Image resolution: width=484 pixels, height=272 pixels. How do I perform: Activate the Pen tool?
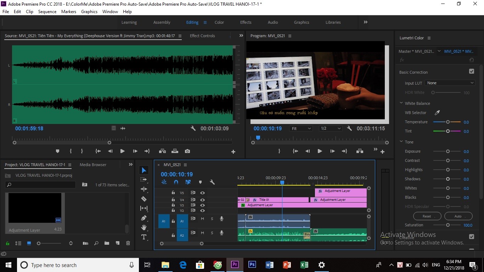pyautogui.click(x=144, y=218)
